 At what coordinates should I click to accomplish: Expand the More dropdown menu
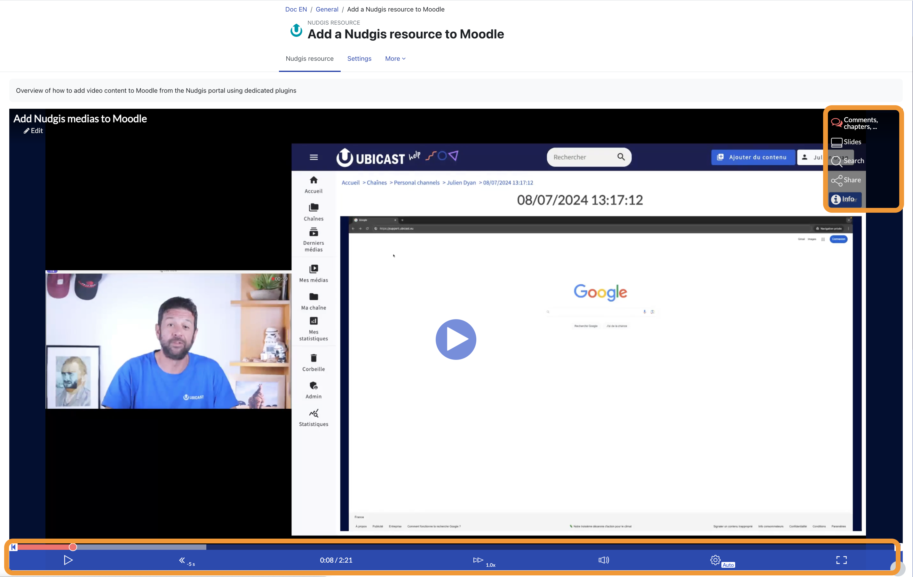395,59
